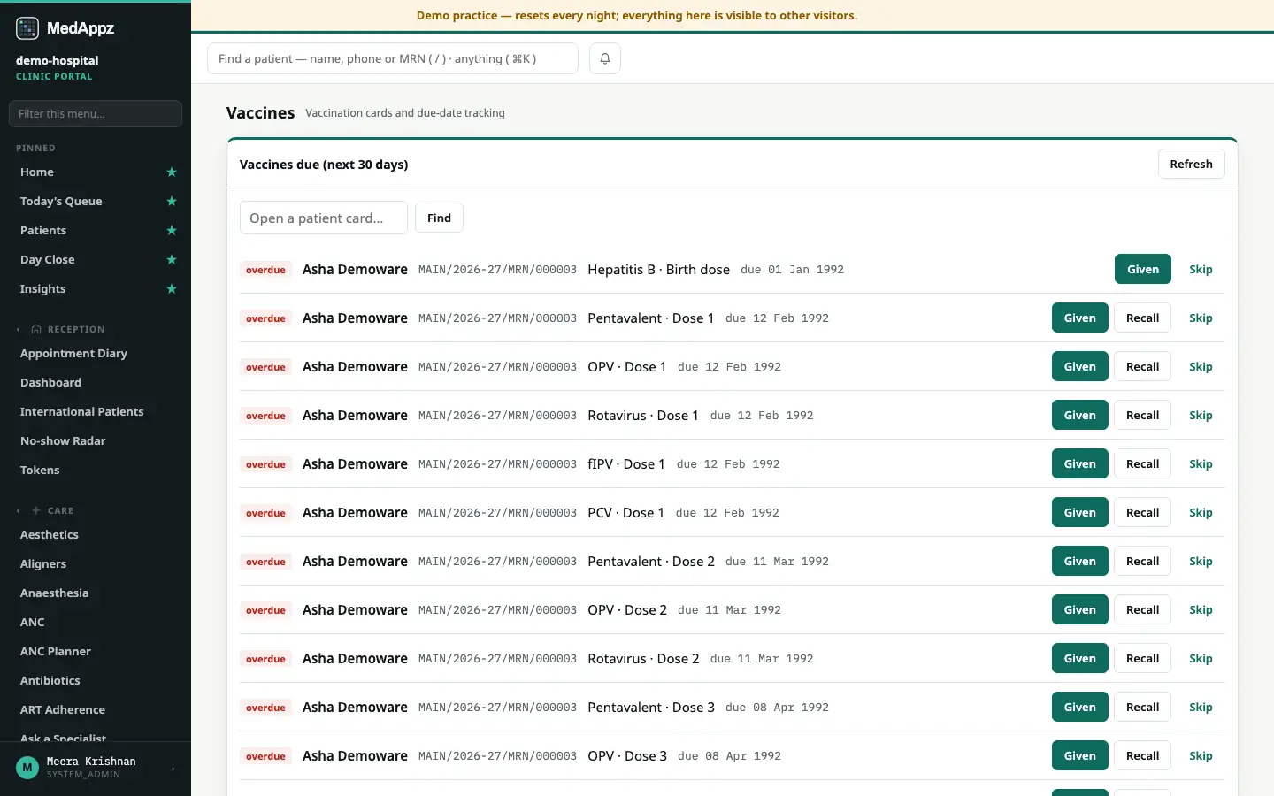Mark Hepatitis B Birth dose as Given

click(1142, 270)
